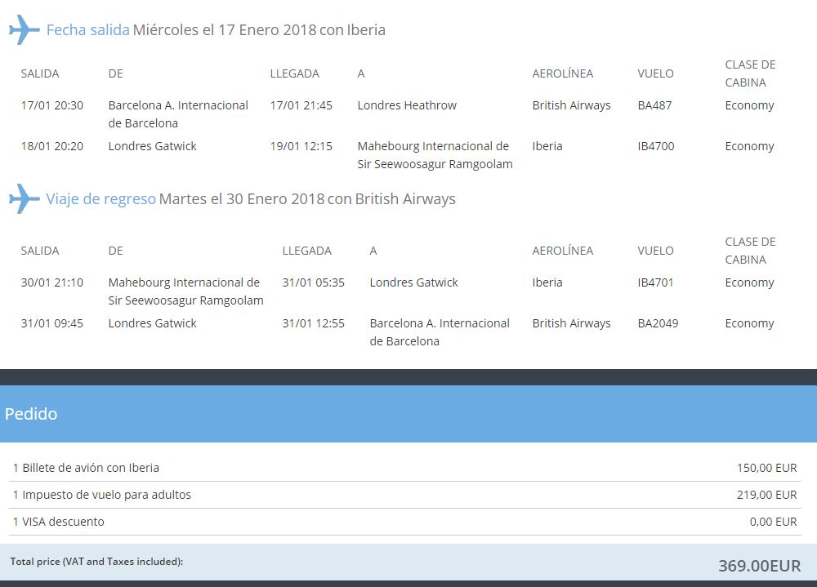
Task: Click 'Iberia' airline in IB4701 row
Action: point(547,282)
